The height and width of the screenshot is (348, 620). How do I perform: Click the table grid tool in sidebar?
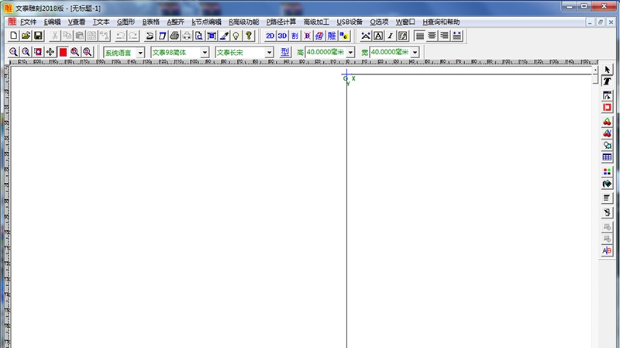point(608,157)
